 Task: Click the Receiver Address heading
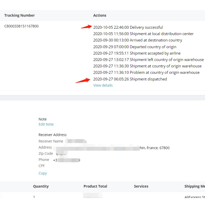(x=53, y=135)
